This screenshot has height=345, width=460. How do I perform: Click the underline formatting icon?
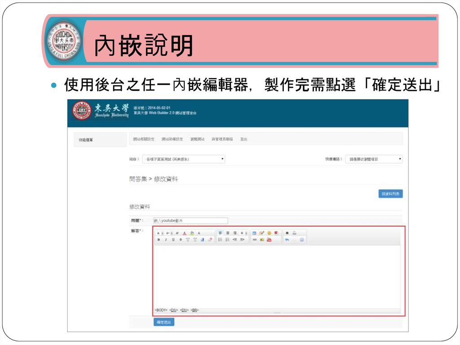click(173, 240)
